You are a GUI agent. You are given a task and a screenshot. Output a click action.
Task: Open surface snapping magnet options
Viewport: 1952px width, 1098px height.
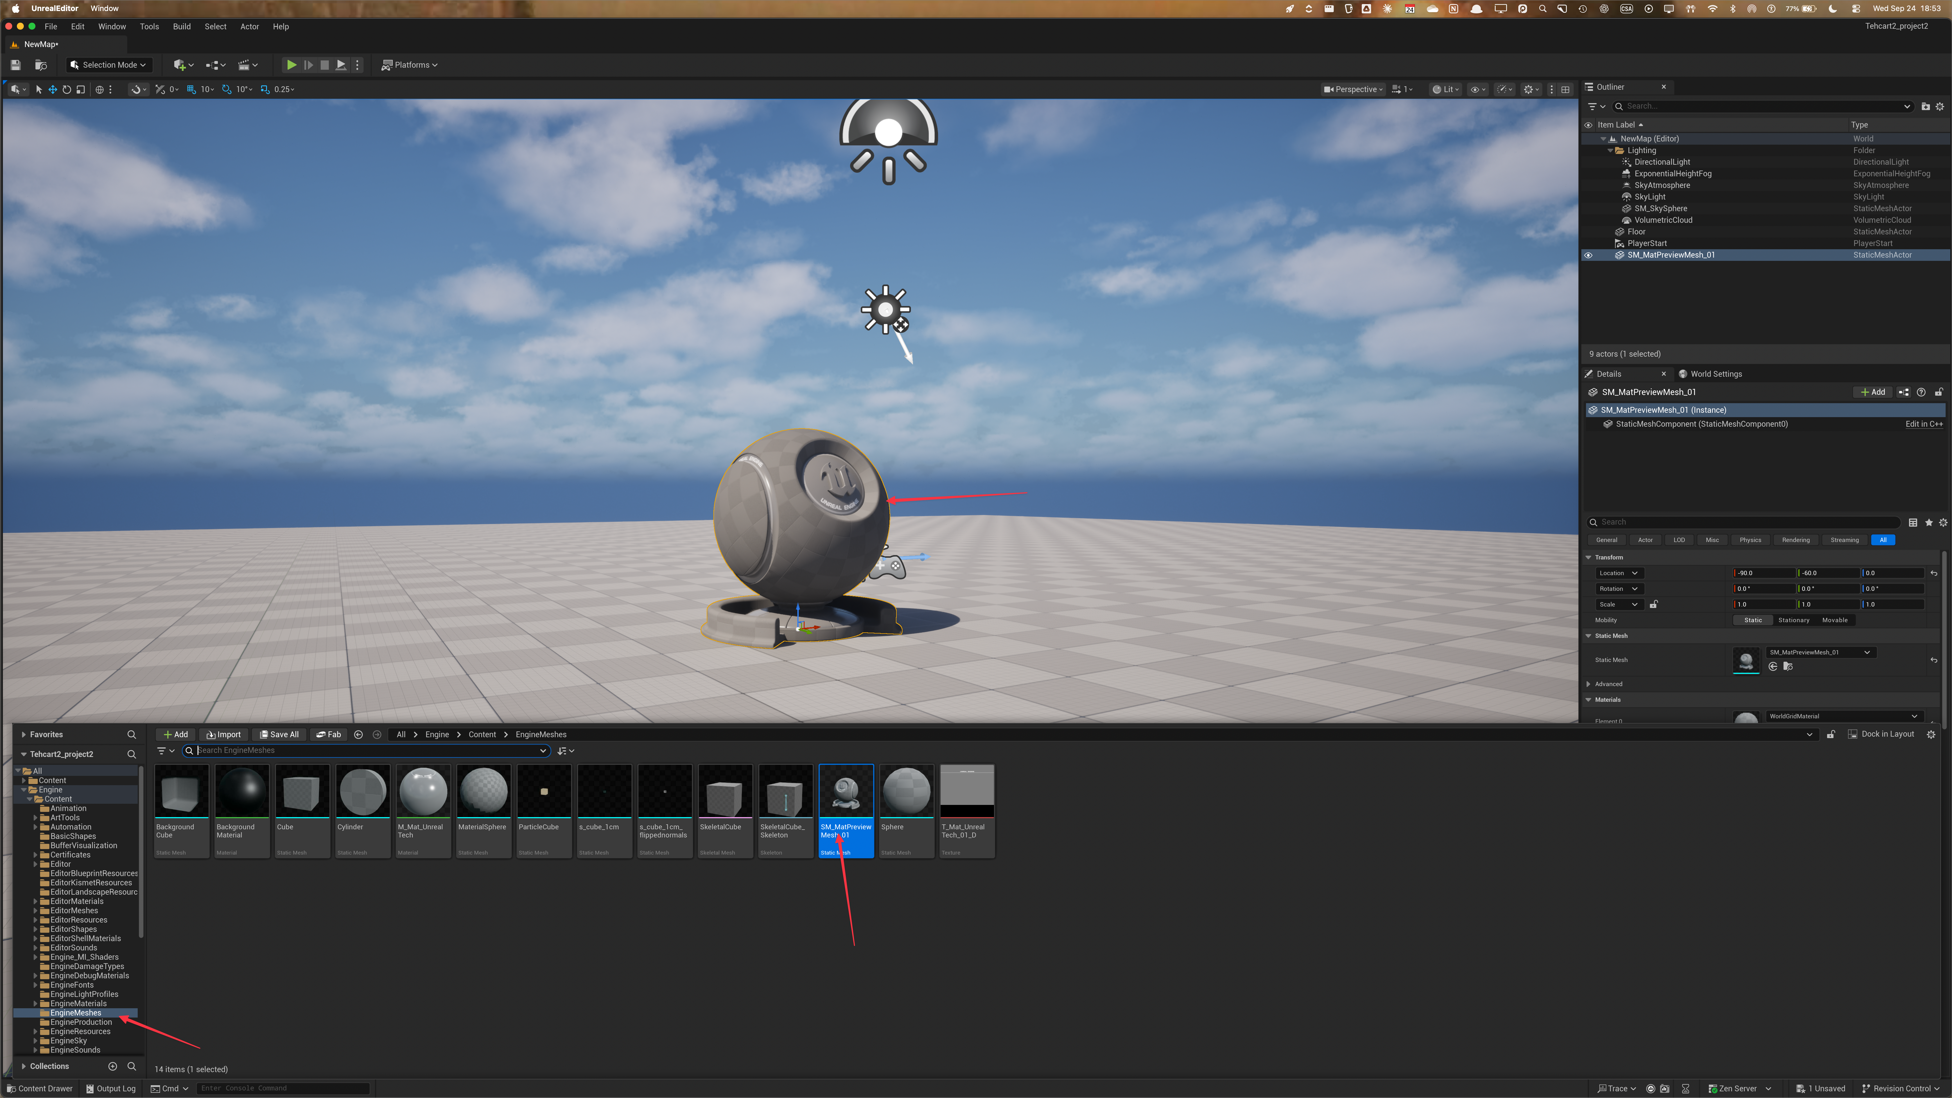pyautogui.click(x=139, y=89)
